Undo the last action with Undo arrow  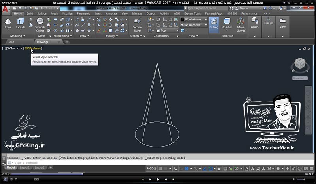42,8
